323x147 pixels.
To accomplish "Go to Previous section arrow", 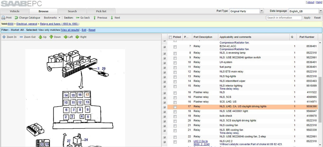I will tap(95, 18).
